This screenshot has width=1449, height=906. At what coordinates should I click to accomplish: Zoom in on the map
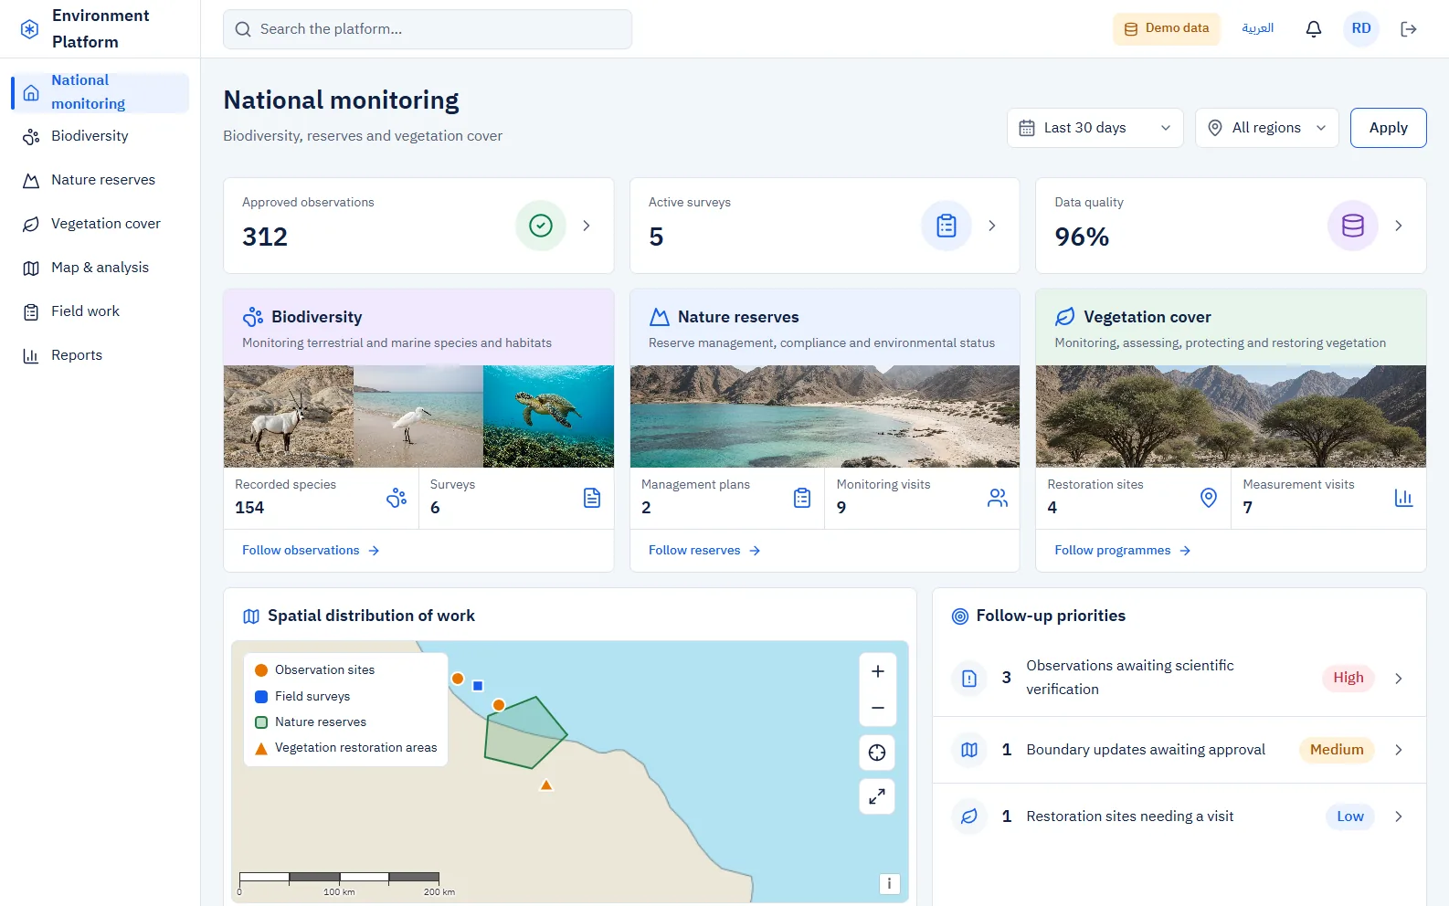pyautogui.click(x=877, y=671)
